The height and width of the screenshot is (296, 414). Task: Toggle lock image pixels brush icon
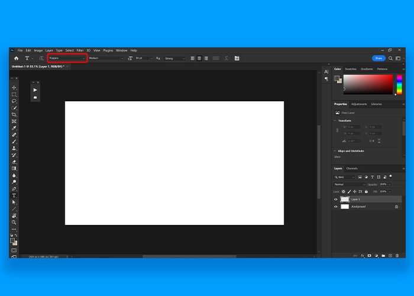point(349,192)
